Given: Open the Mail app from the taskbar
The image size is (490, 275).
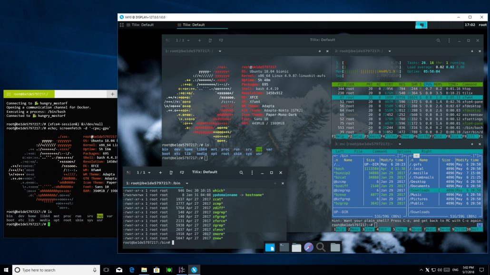Looking at the screenshot, I should point(119,269).
